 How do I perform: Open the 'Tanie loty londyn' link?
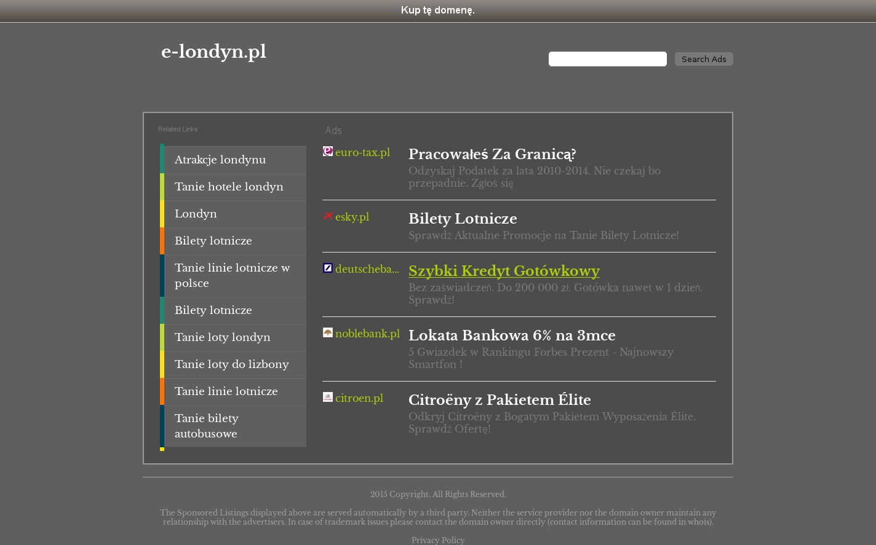point(223,337)
